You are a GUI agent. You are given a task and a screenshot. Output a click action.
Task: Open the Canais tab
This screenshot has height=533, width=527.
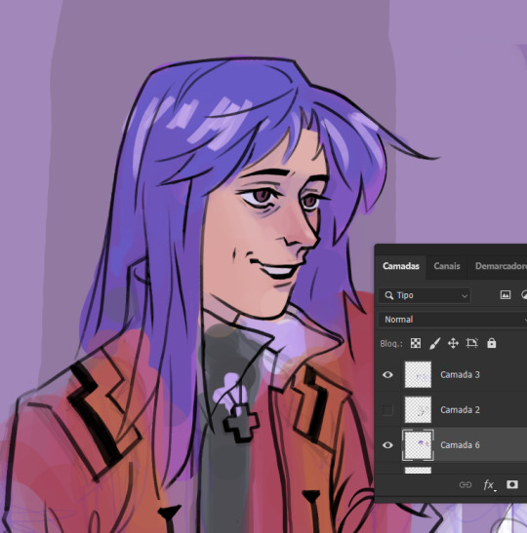coord(447,266)
